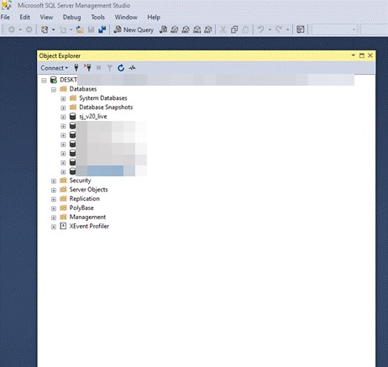The width and height of the screenshot is (388, 367).
Task: Expand the Database Snapshots folder
Action: pos(63,108)
